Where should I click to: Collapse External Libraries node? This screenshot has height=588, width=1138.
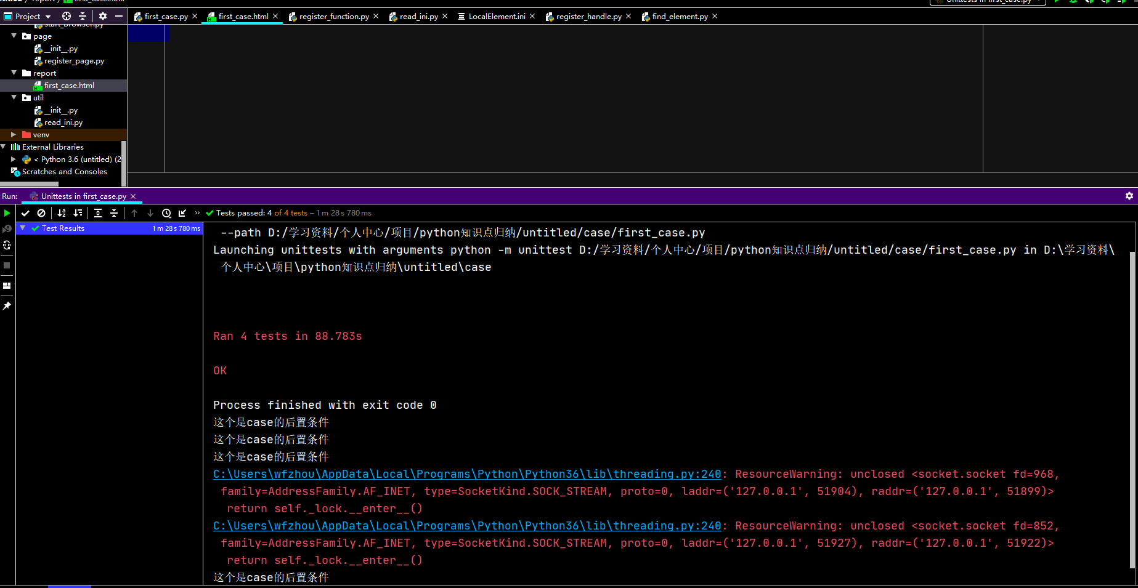[x=4, y=147]
